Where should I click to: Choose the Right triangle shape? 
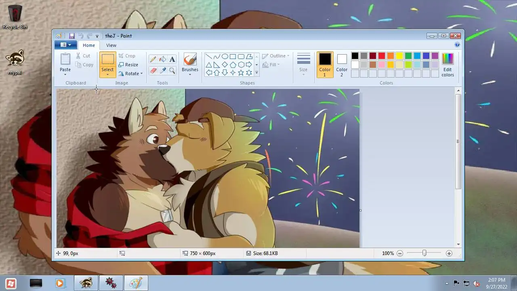(217, 65)
